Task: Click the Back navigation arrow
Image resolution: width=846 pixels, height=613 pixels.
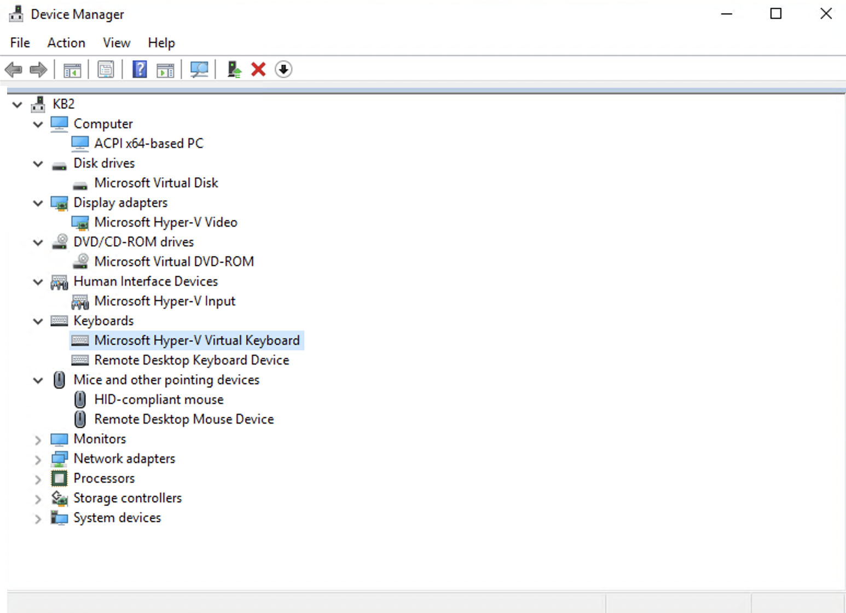Action: coord(13,69)
